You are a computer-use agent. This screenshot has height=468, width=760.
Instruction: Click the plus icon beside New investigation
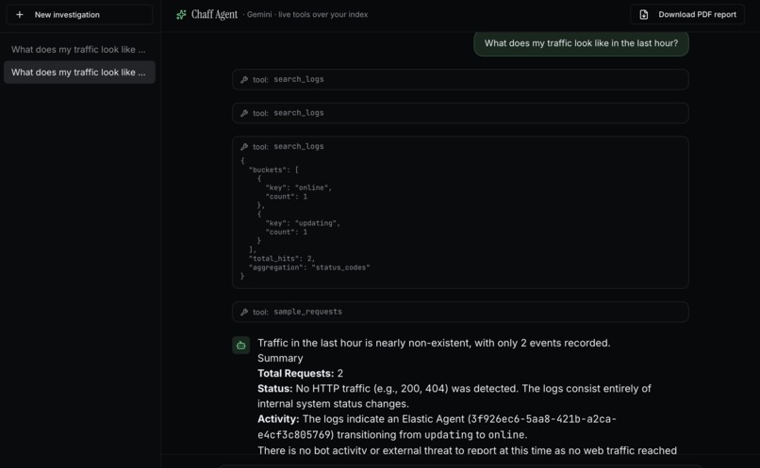[20, 15]
